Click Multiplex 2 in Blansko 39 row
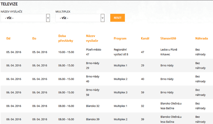The image size is (213, 124). [120, 119]
